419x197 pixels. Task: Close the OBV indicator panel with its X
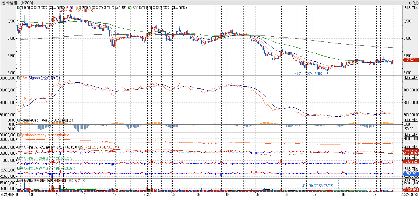416,77
